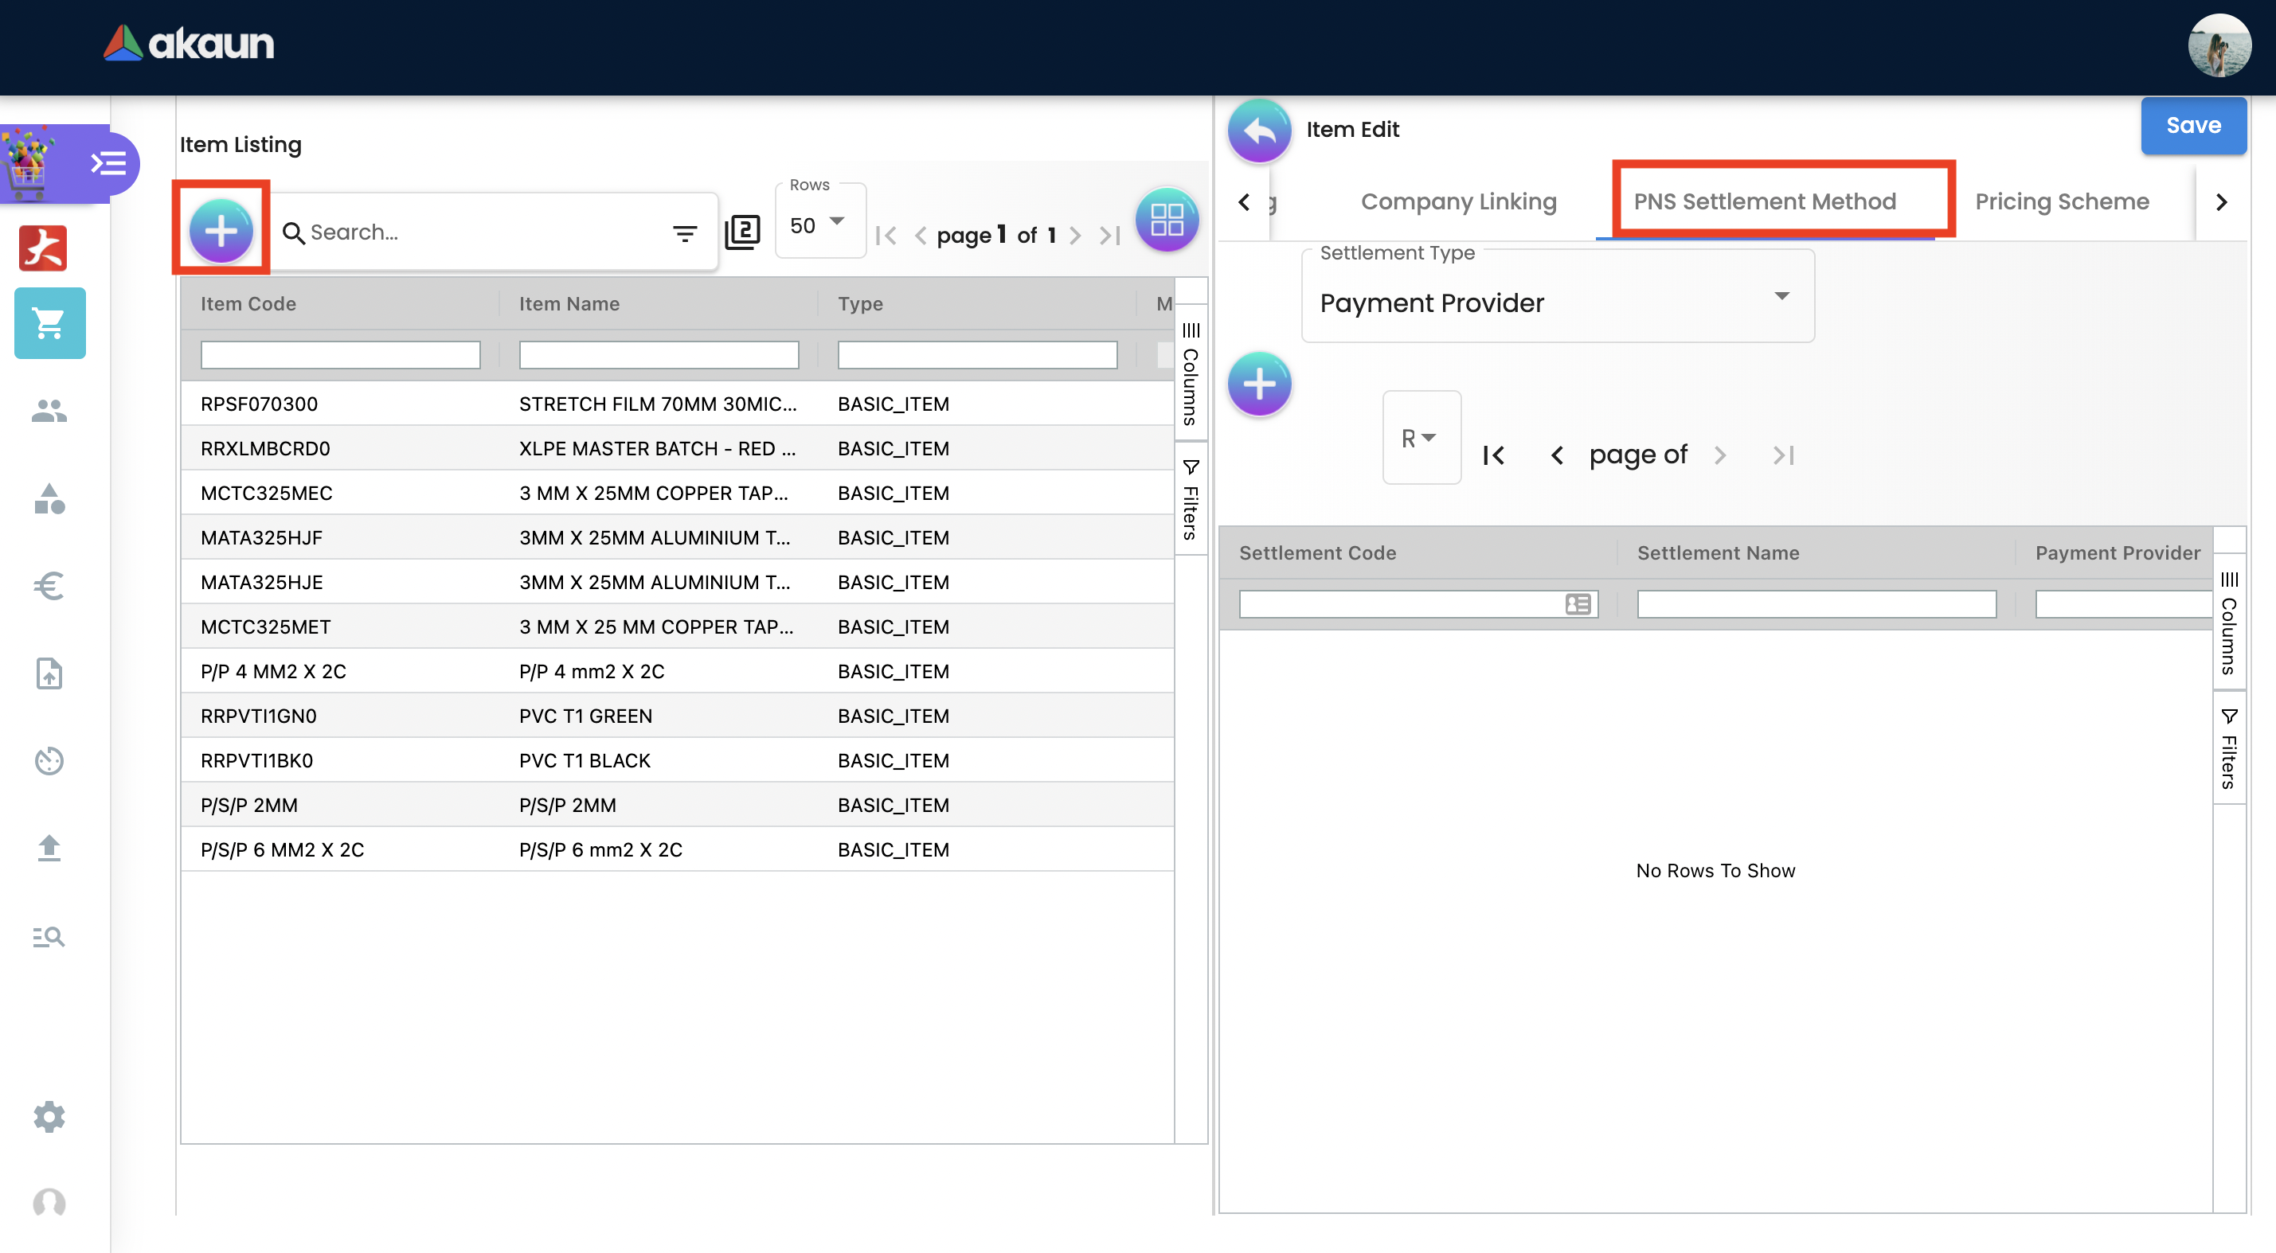Toggle the Columns side panel in item listing

pyautogui.click(x=1190, y=375)
